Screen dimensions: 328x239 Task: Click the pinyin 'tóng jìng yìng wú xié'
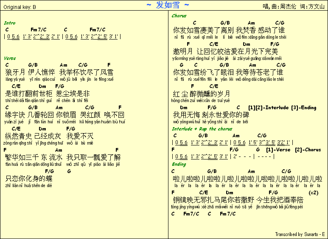pos(189,207)
